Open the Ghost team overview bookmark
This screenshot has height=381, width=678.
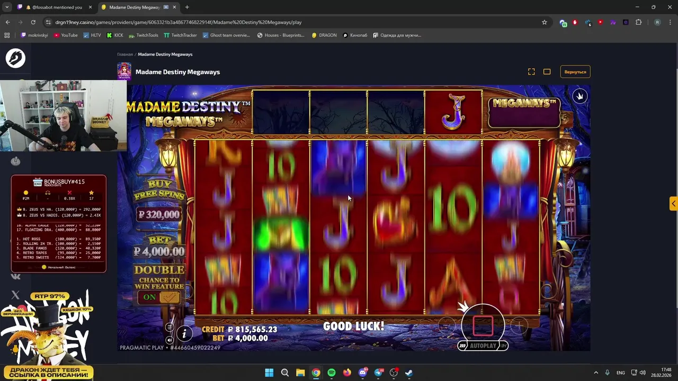226,35
